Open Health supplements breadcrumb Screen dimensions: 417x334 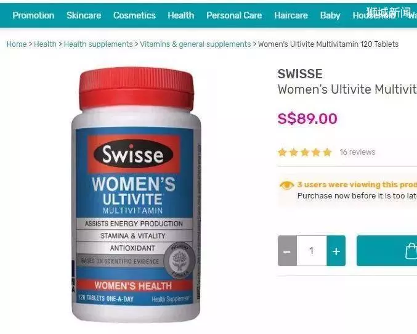pyautogui.click(x=98, y=44)
